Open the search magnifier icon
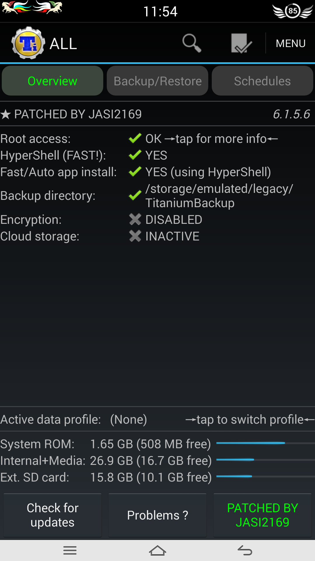Image resolution: width=315 pixels, height=561 pixels. click(192, 43)
